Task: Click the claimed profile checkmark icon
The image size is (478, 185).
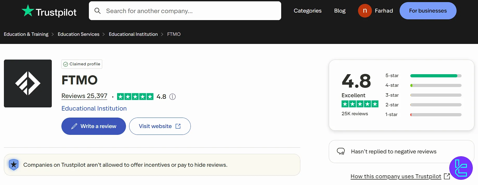Action: pyautogui.click(x=65, y=64)
